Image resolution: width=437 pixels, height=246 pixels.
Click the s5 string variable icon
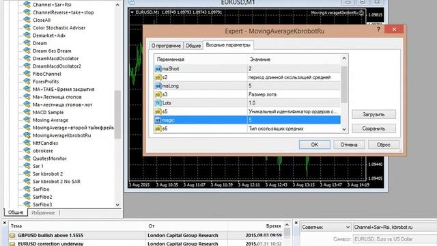pos(158,111)
